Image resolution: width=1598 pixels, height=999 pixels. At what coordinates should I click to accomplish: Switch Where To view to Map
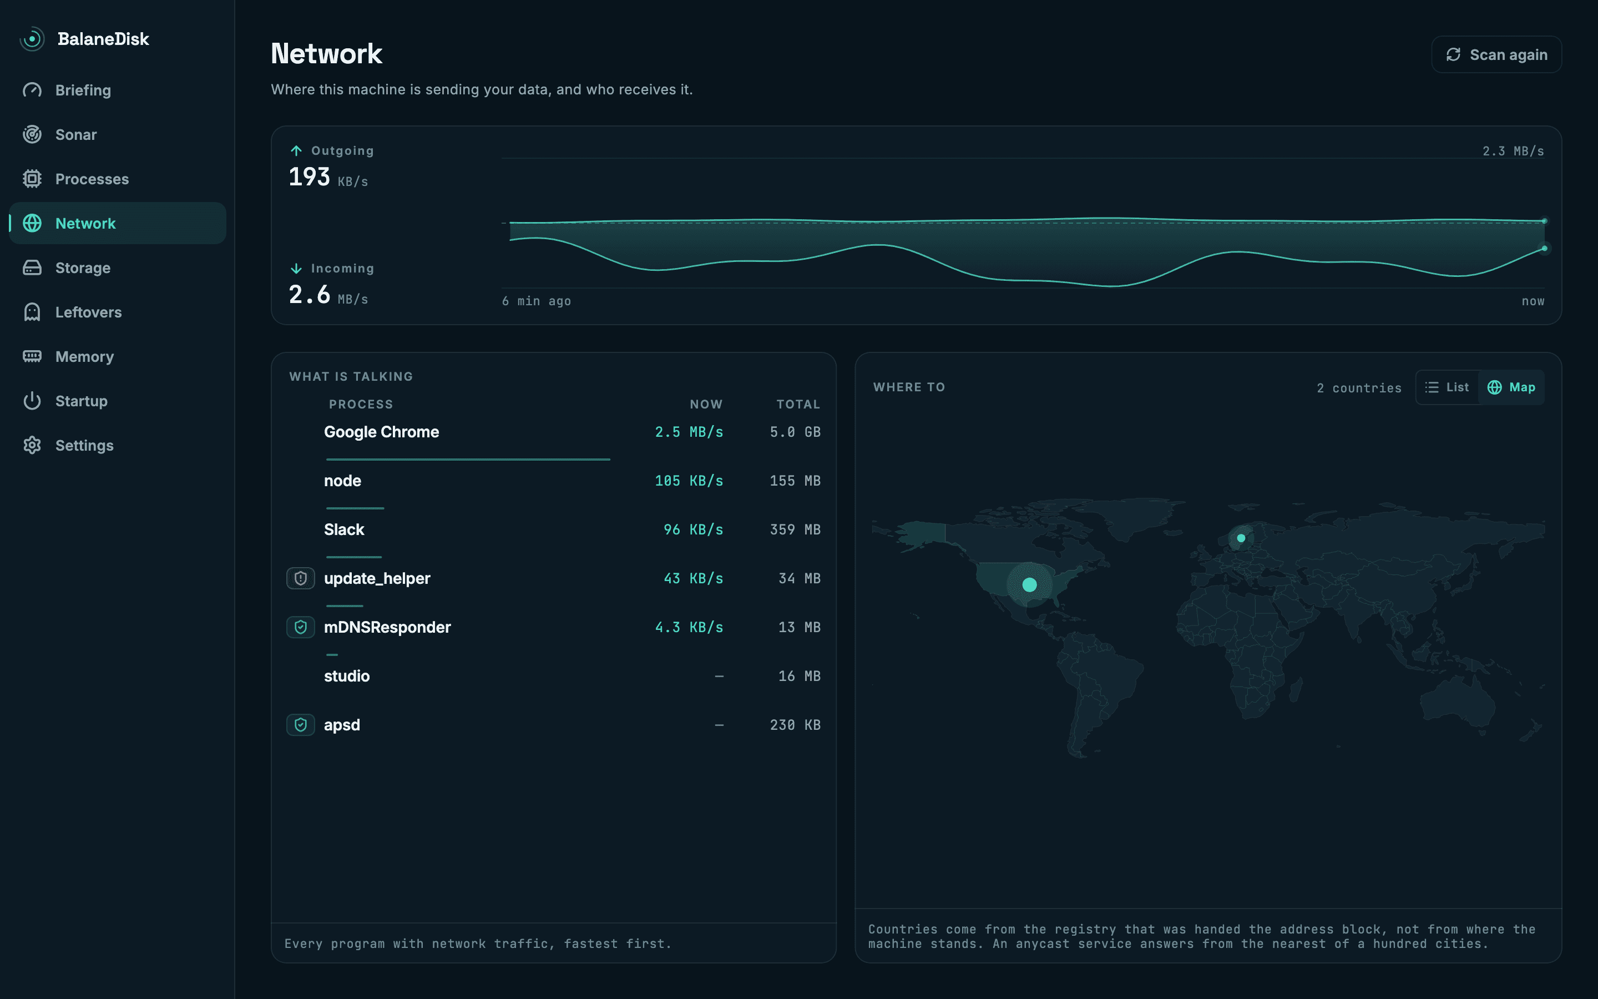point(1511,387)
